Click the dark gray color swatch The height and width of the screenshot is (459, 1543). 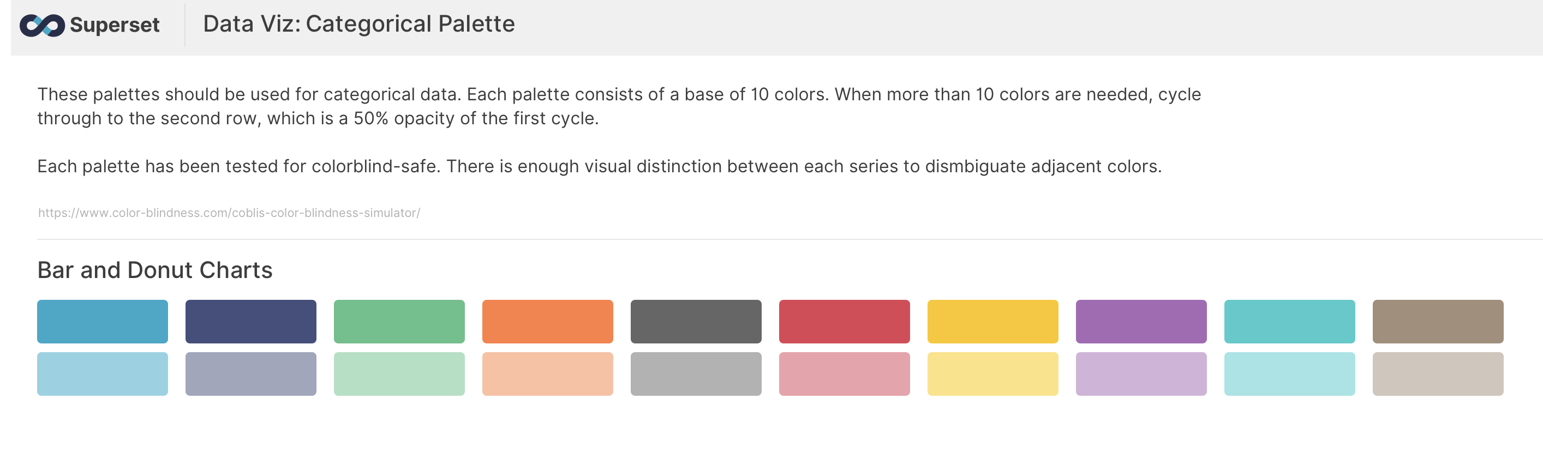(x=696, y=322)
